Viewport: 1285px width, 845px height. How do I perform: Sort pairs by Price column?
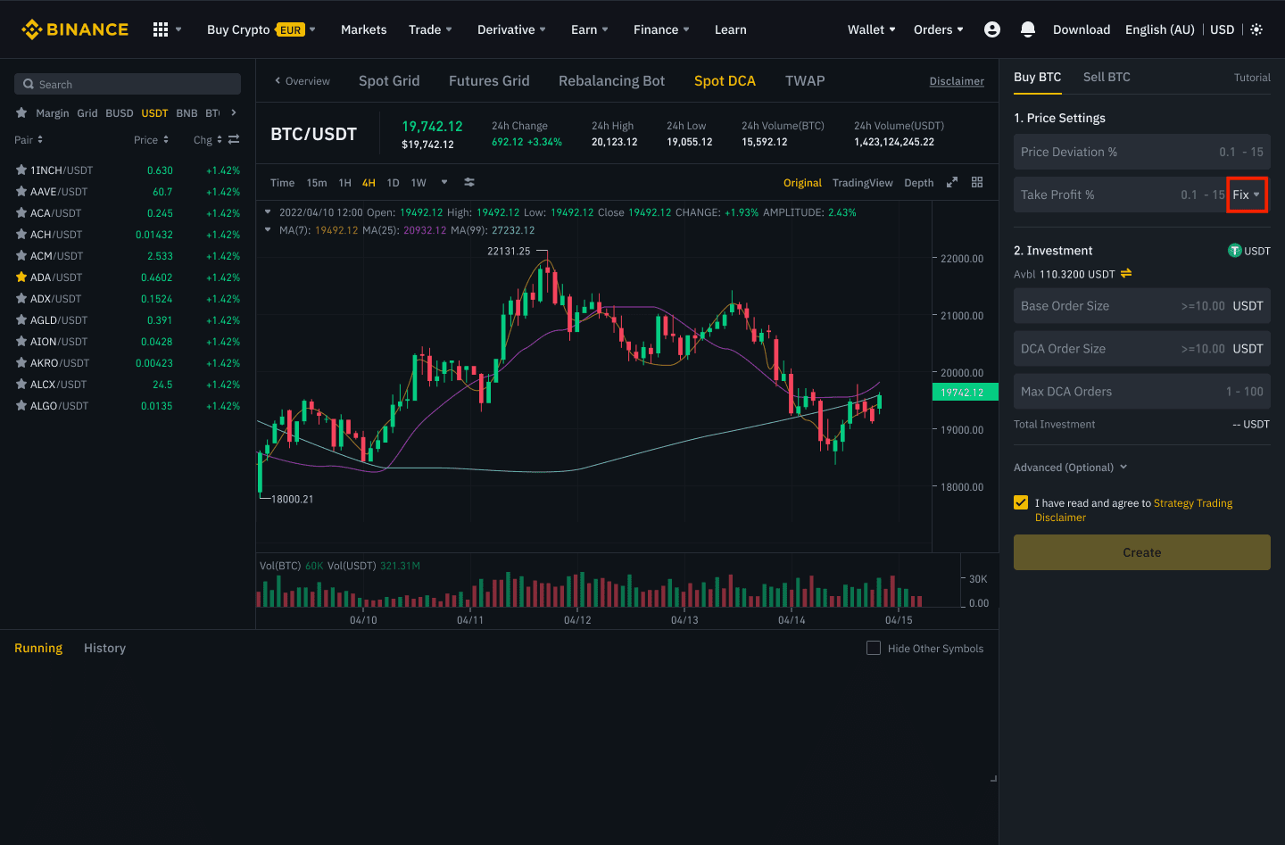click(151, 139)
